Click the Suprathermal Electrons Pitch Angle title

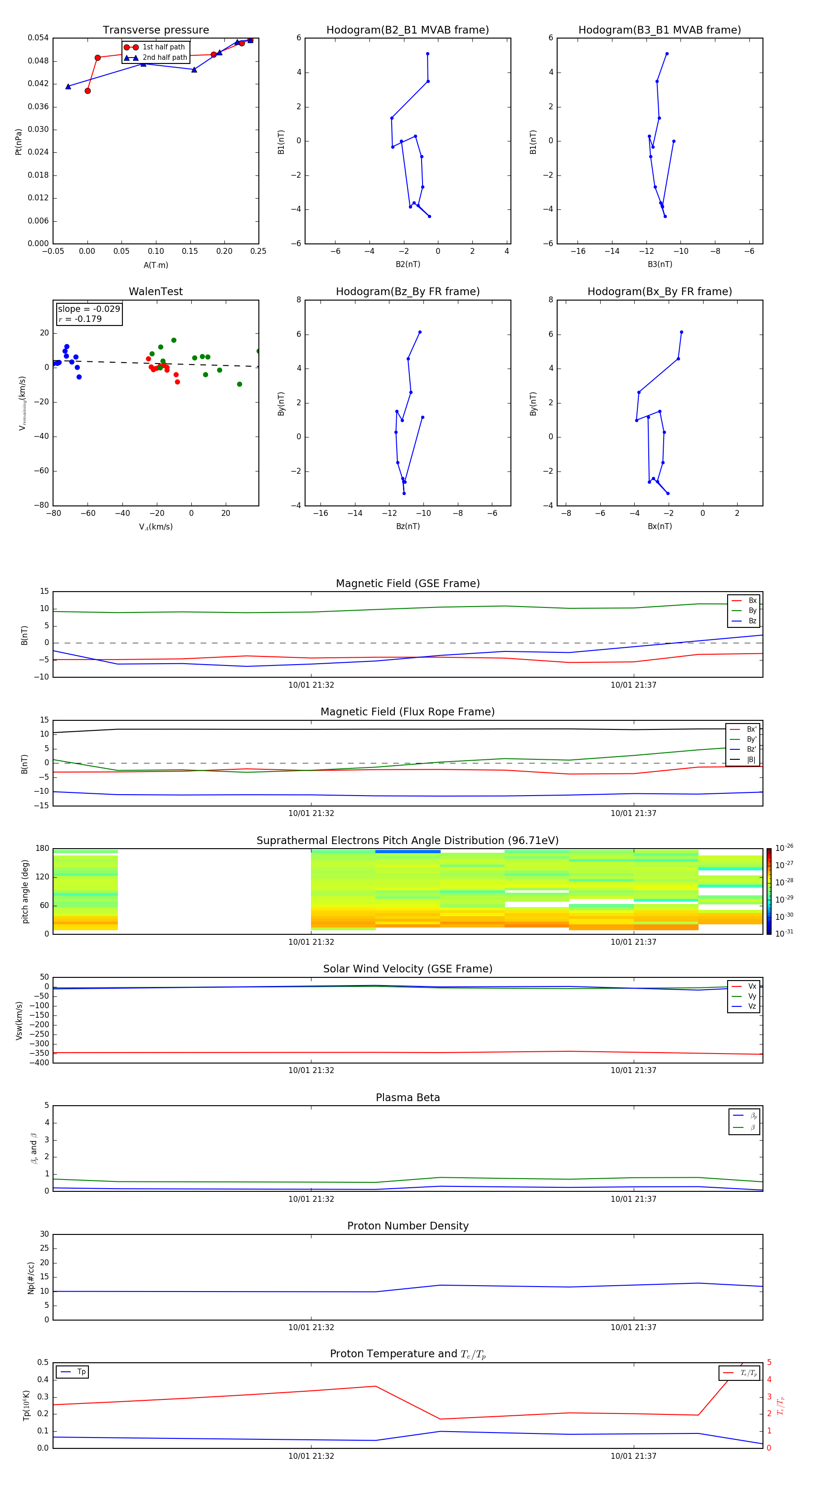(408, 841)
